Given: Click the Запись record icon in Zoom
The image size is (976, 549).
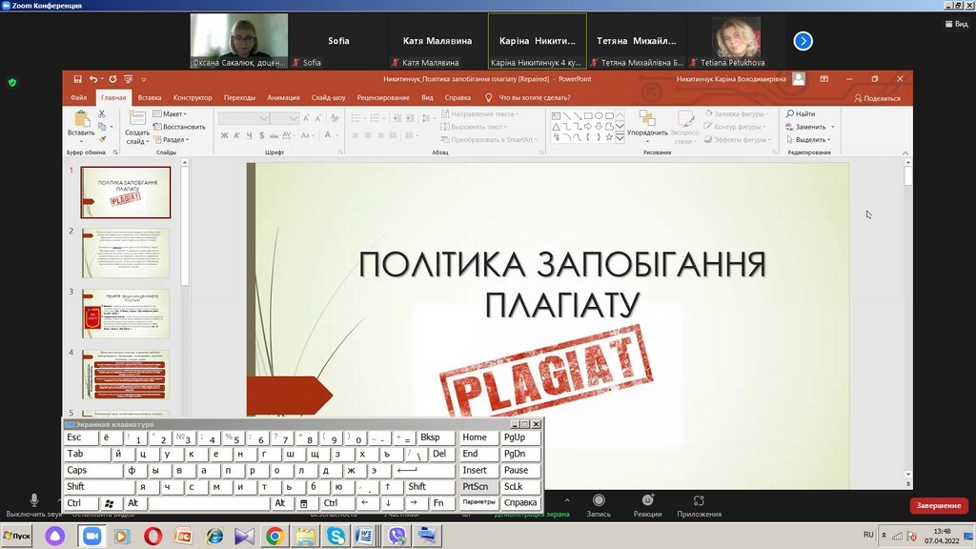Looking at the screenshot, I should click(599, 500).
